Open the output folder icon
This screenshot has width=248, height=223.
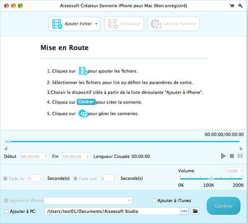click(x=195, y=211)
